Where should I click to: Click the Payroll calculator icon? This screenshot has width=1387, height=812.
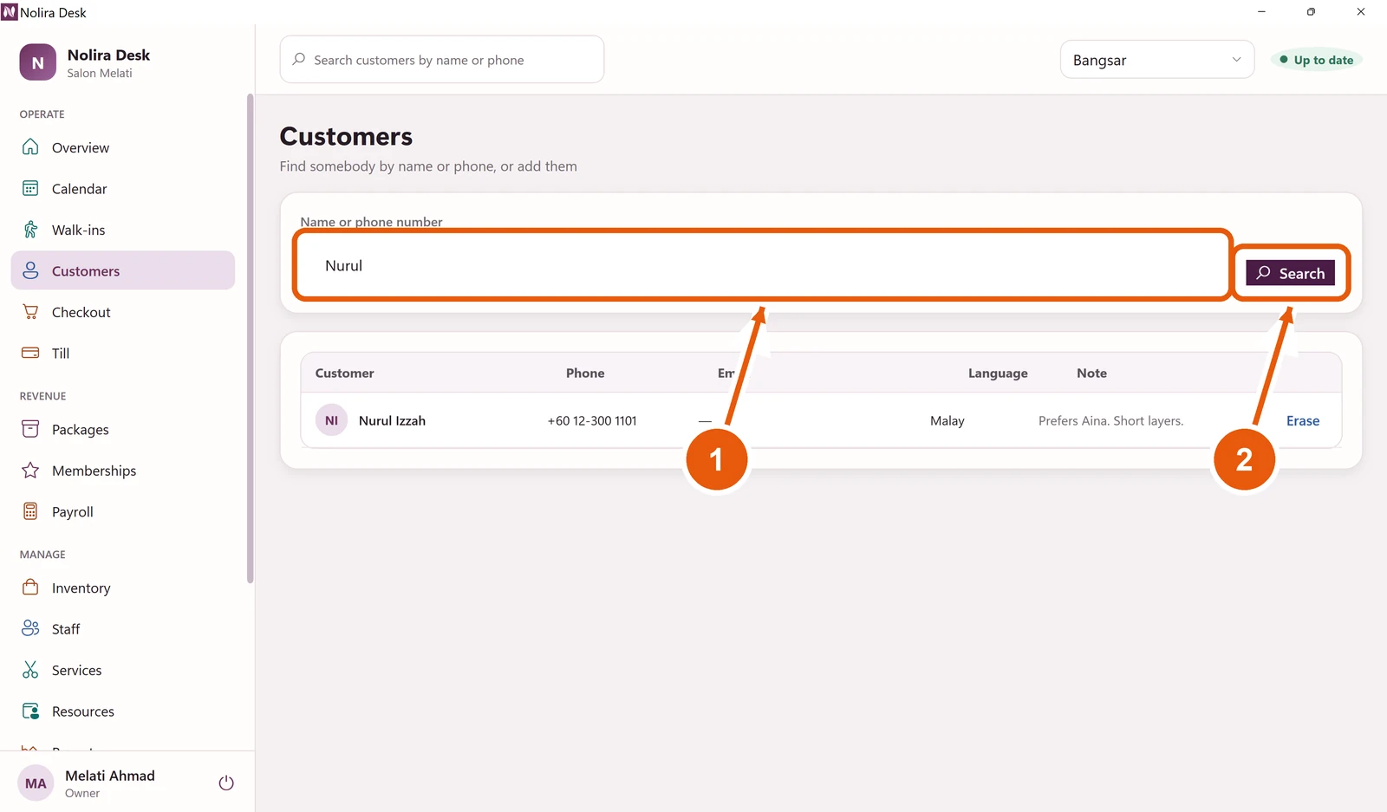[30, 511]
